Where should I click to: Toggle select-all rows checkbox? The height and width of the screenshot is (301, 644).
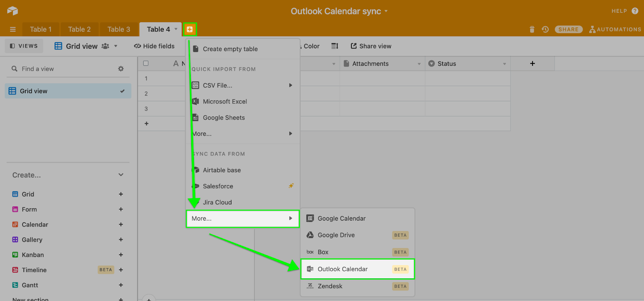coord(146,63)
